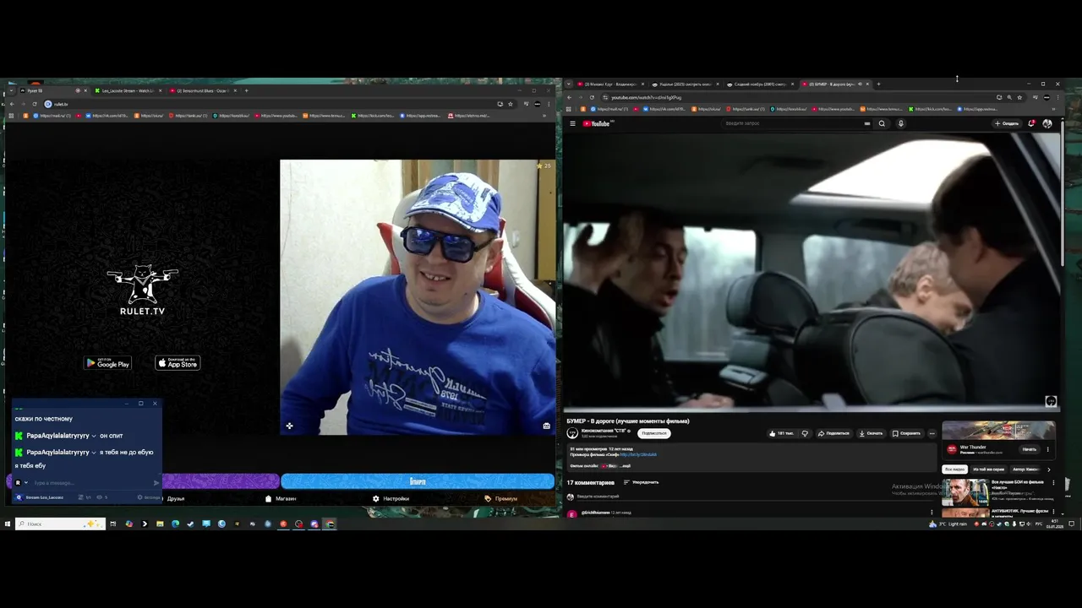Open Windows Start menu
1082x608 pixels.
(7, 524)
